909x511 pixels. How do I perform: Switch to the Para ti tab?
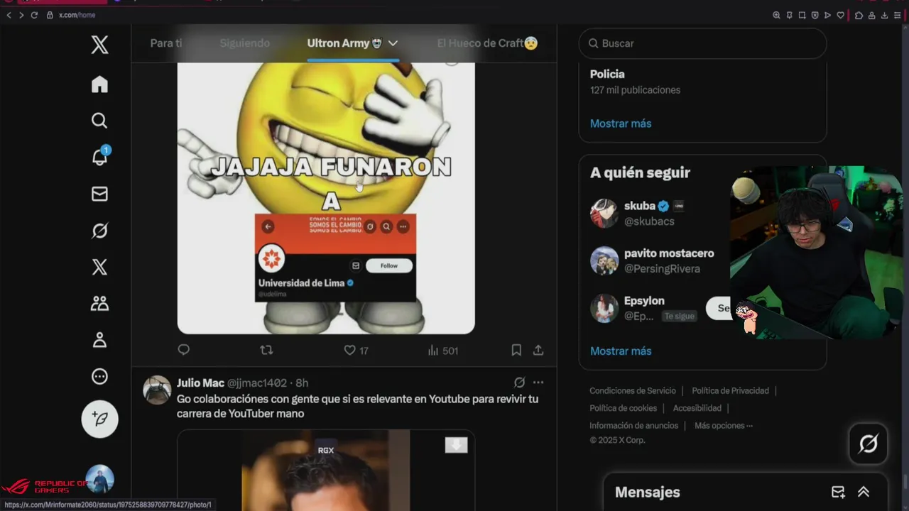[x=166, y=43]
